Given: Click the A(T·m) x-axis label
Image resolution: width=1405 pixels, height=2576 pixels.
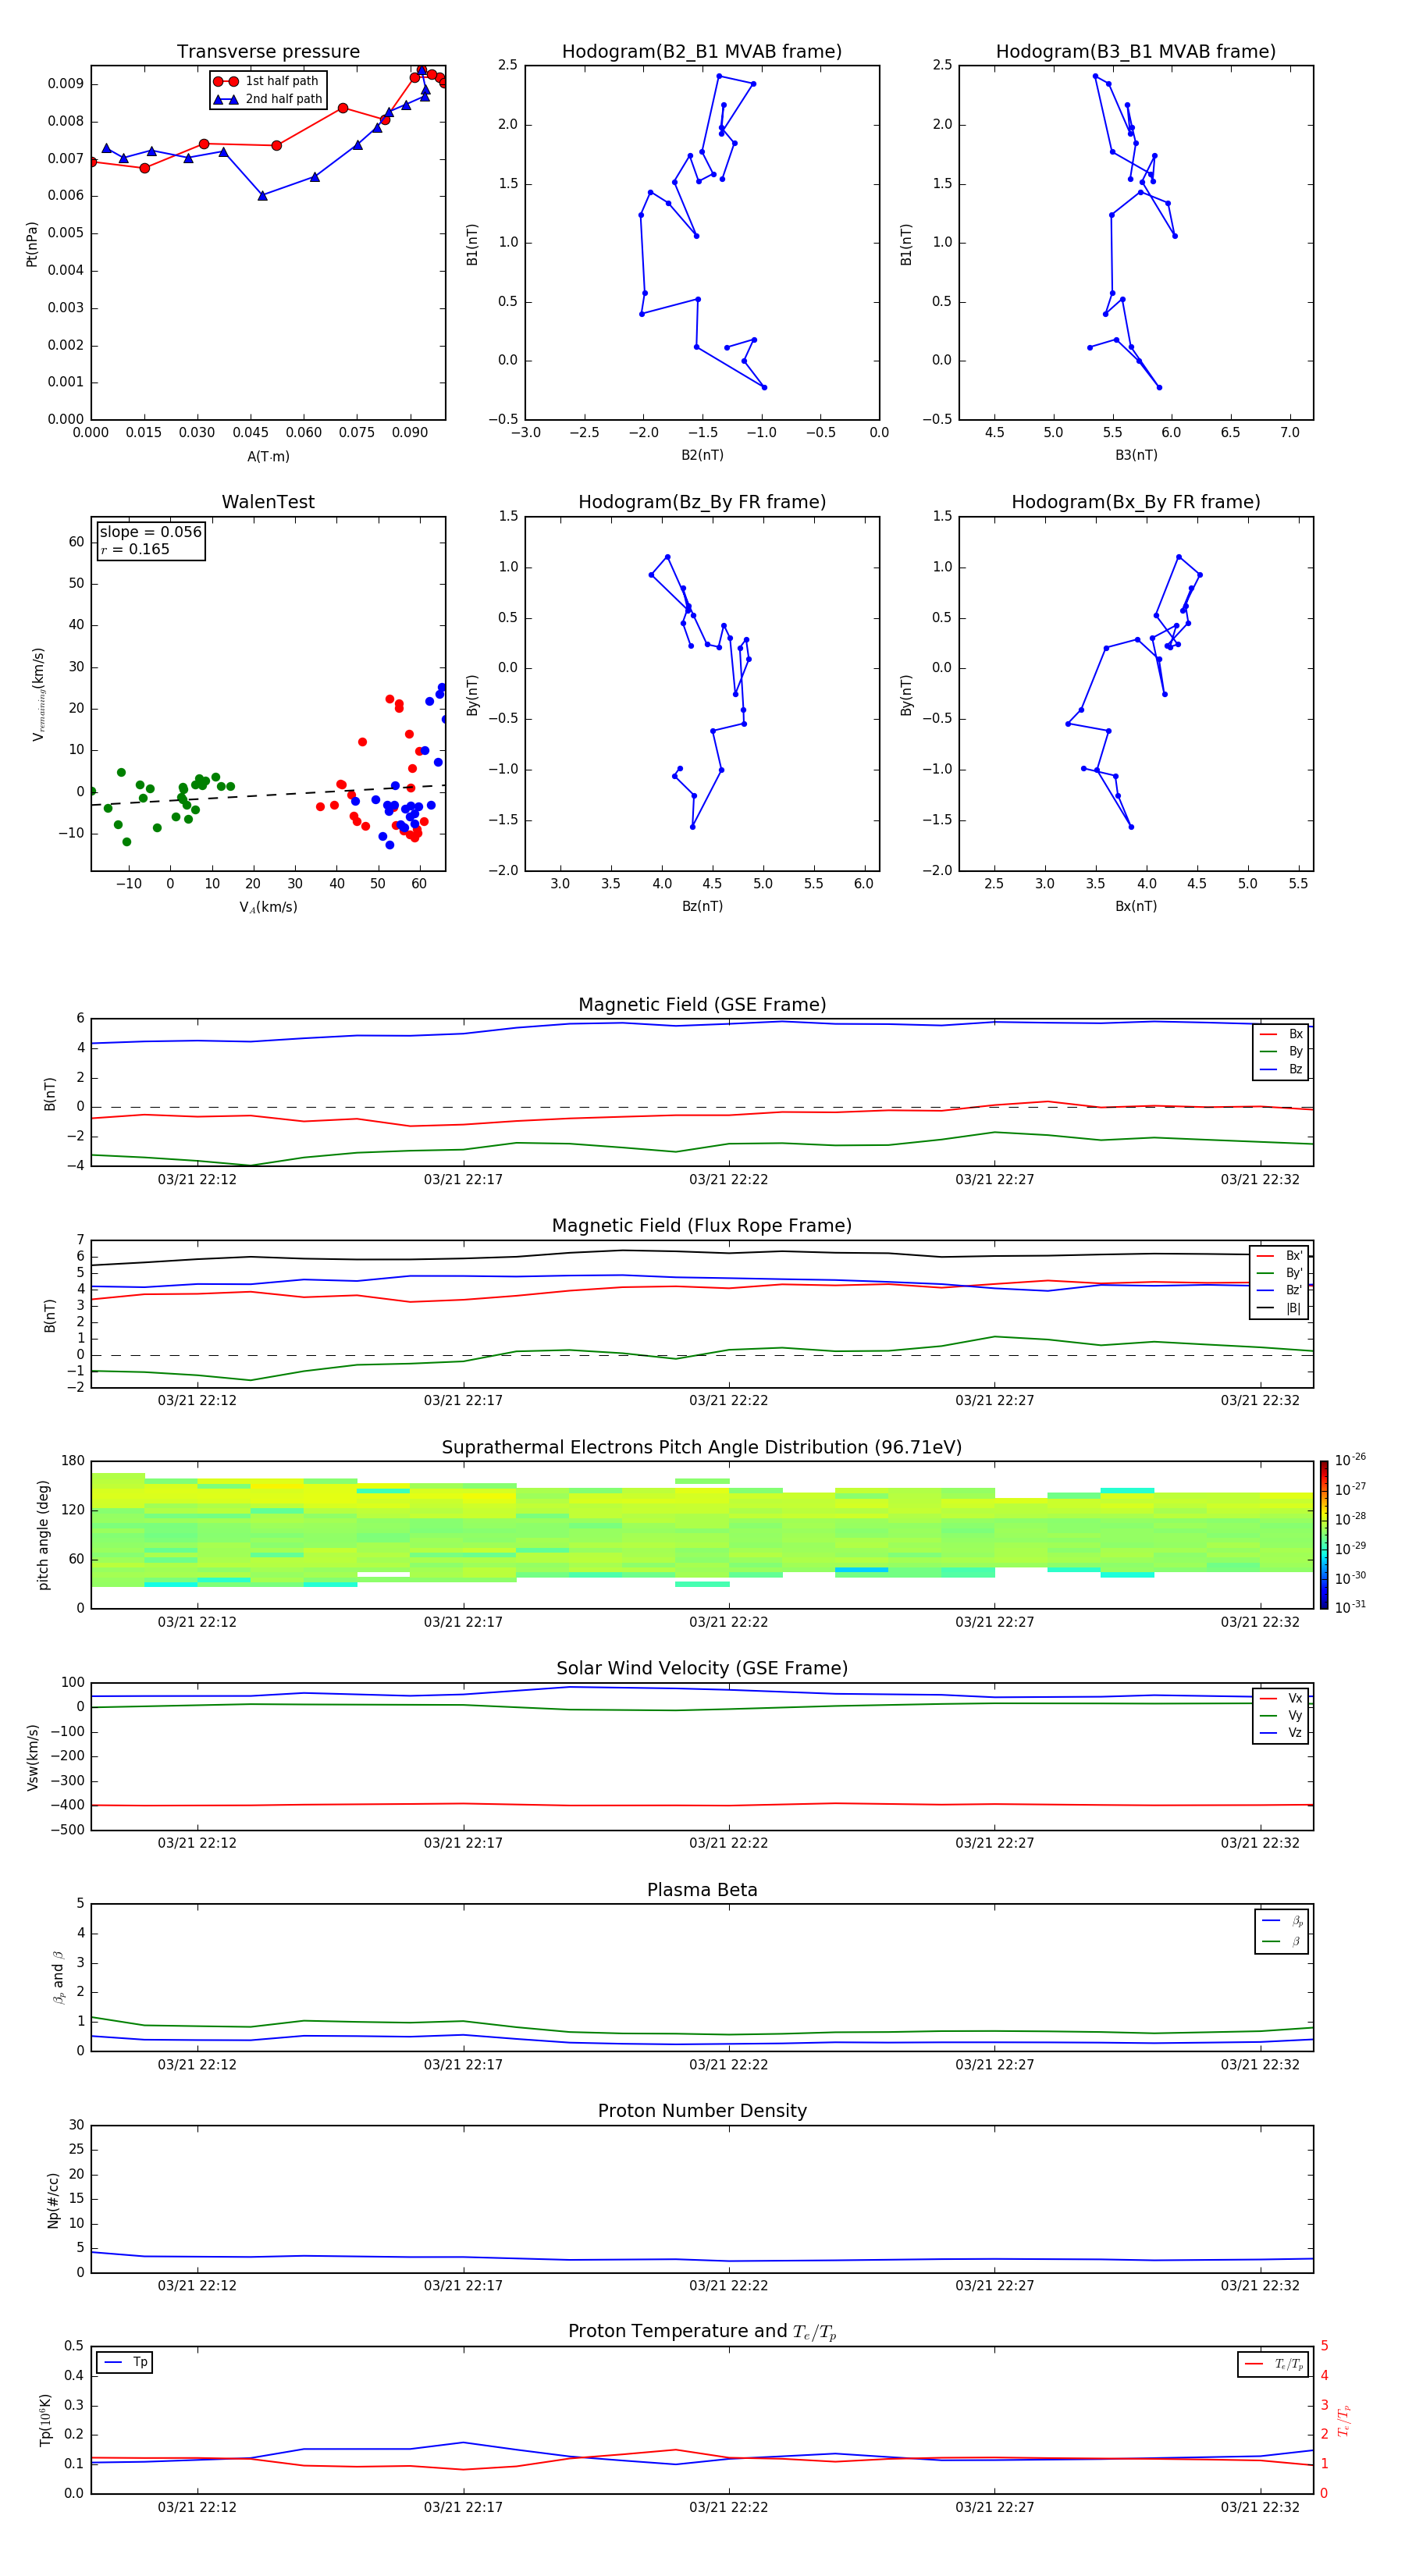Looking at the screenshot, I should pos(268,456).
